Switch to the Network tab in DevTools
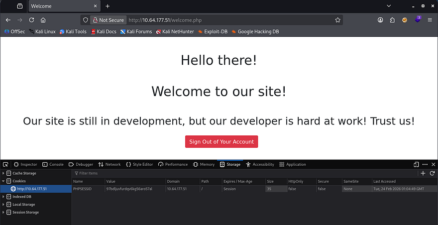 pyautogui.click(x=109, y=164)
